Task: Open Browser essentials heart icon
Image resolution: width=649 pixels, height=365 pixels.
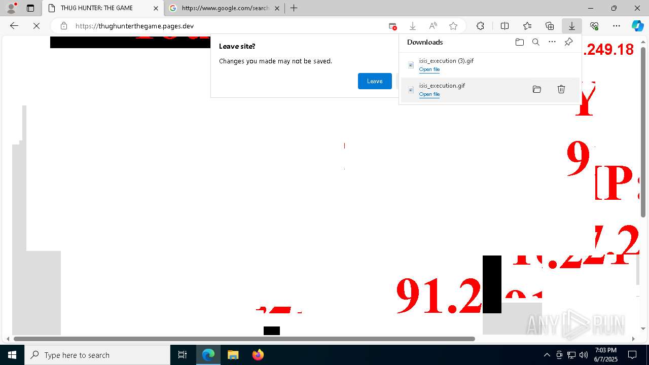Action: (x=594, y=26)
